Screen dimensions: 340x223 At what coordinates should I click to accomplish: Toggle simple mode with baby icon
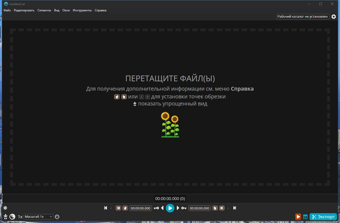[6, 217]
